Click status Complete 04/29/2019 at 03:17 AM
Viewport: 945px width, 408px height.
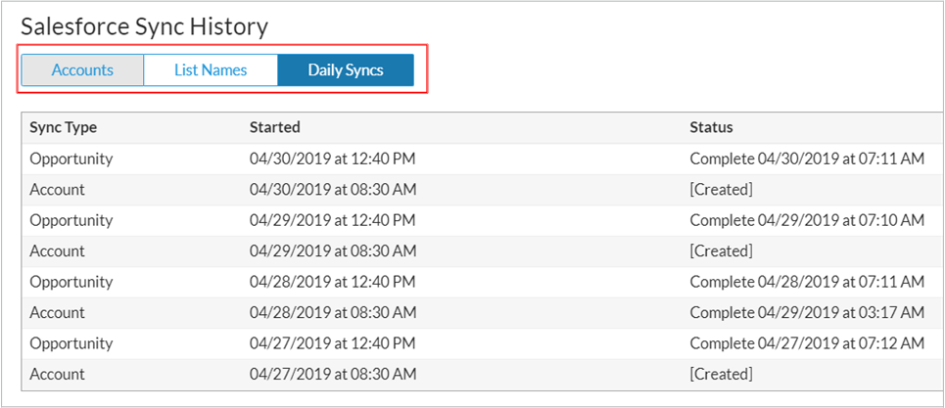pos(807,312)
